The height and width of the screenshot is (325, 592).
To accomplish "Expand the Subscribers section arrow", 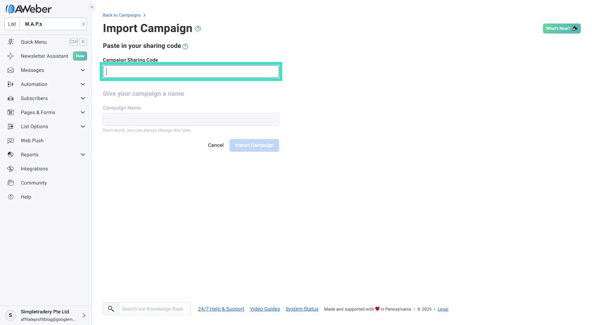I will pyautogui.click(x=83, y=98).
